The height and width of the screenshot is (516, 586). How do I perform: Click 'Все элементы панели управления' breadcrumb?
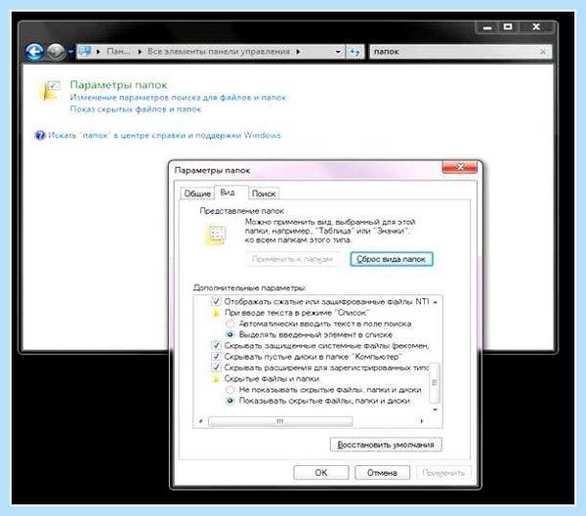coord(219,51)
